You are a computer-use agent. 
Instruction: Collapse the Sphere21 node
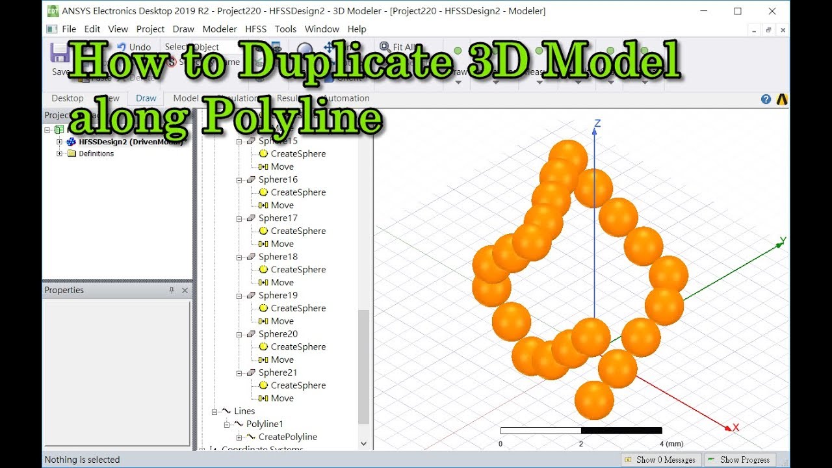[x=239, y=373]
